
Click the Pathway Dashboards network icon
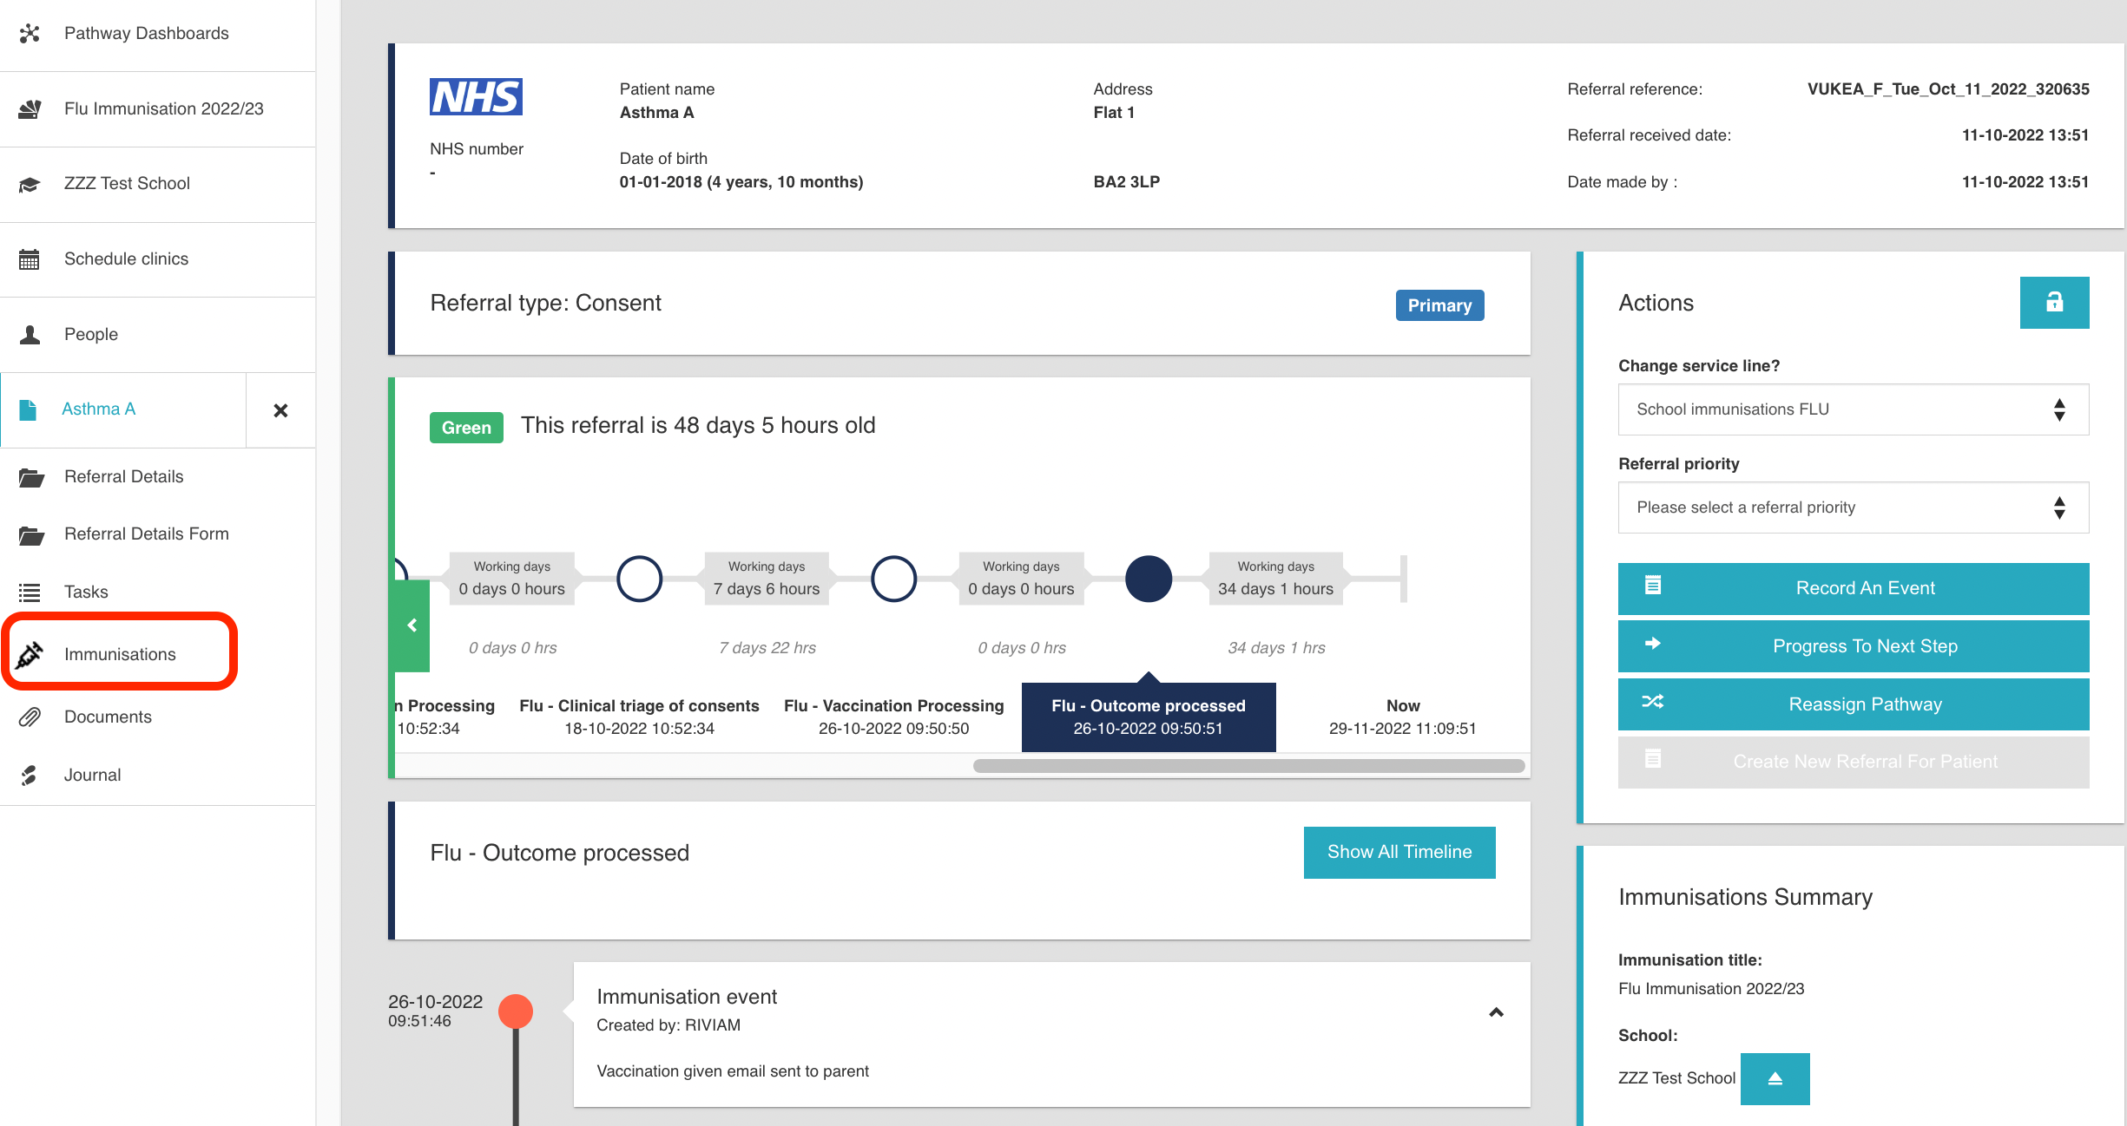[30, 33]
